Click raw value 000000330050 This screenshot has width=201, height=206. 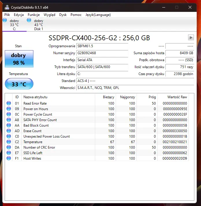[x=175, y=131]
